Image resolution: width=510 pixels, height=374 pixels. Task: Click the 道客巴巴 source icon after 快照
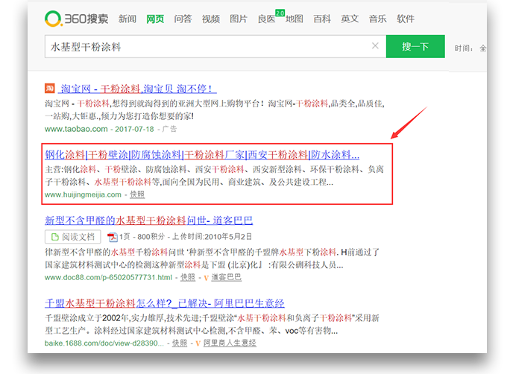pos(207,277)
